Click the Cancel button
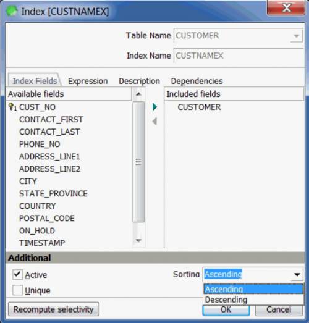This screenshot has width=309, height=323. tap(279, 309)
